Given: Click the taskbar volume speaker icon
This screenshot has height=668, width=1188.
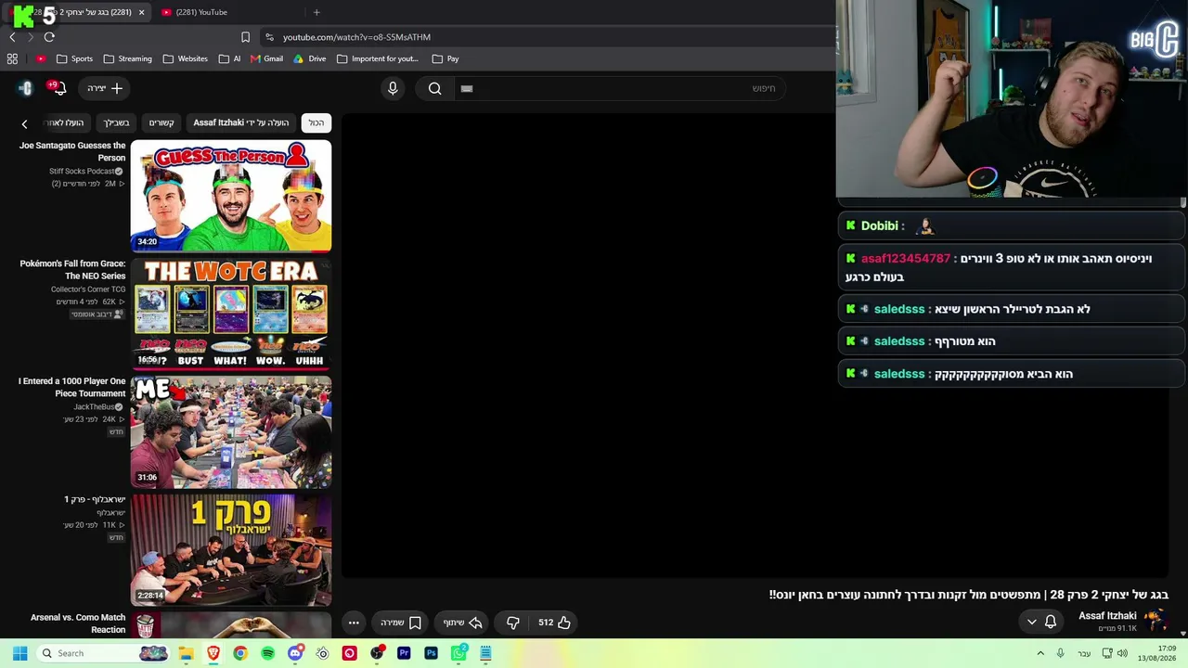Looking at the screenshot, I should pos(1122,653).
